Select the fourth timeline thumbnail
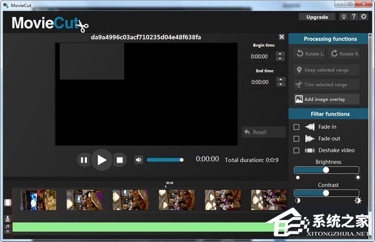The height and width of the screenshot is (242, 375). [x=177, y=200]
